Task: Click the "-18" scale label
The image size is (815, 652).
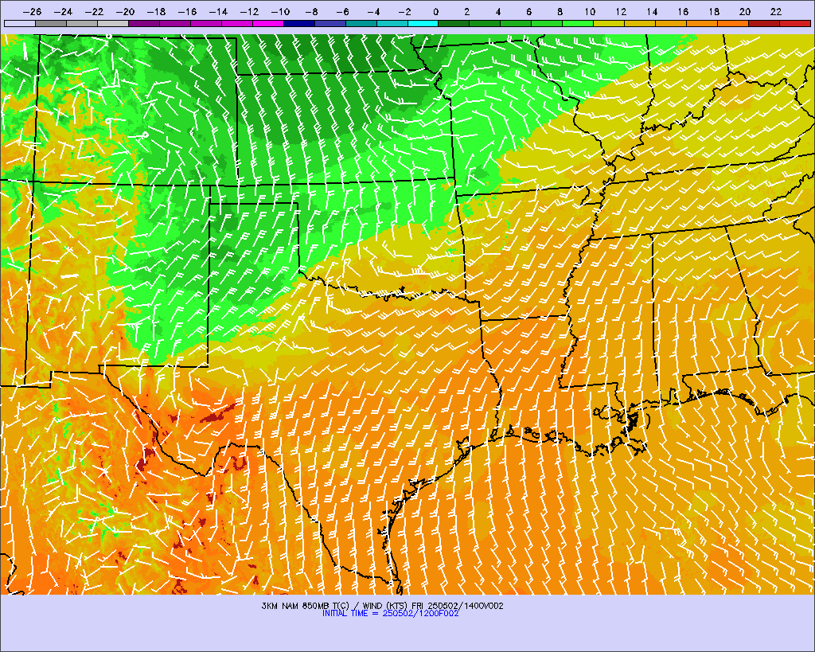Action: click(x=157, y=11)
